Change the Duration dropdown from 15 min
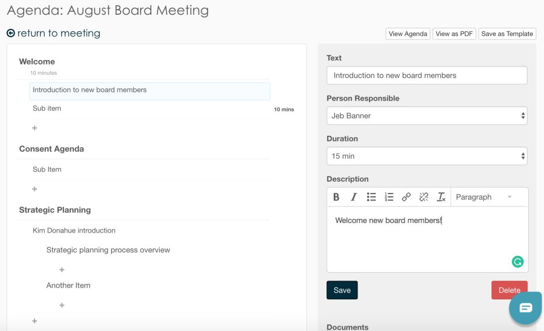Viewport: 544px width, 331px height. pyautogui.click(x=427, y=156)
